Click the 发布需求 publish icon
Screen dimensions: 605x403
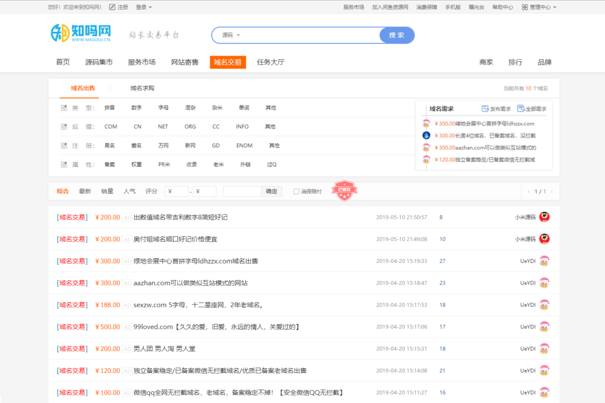tap(485, 109)
